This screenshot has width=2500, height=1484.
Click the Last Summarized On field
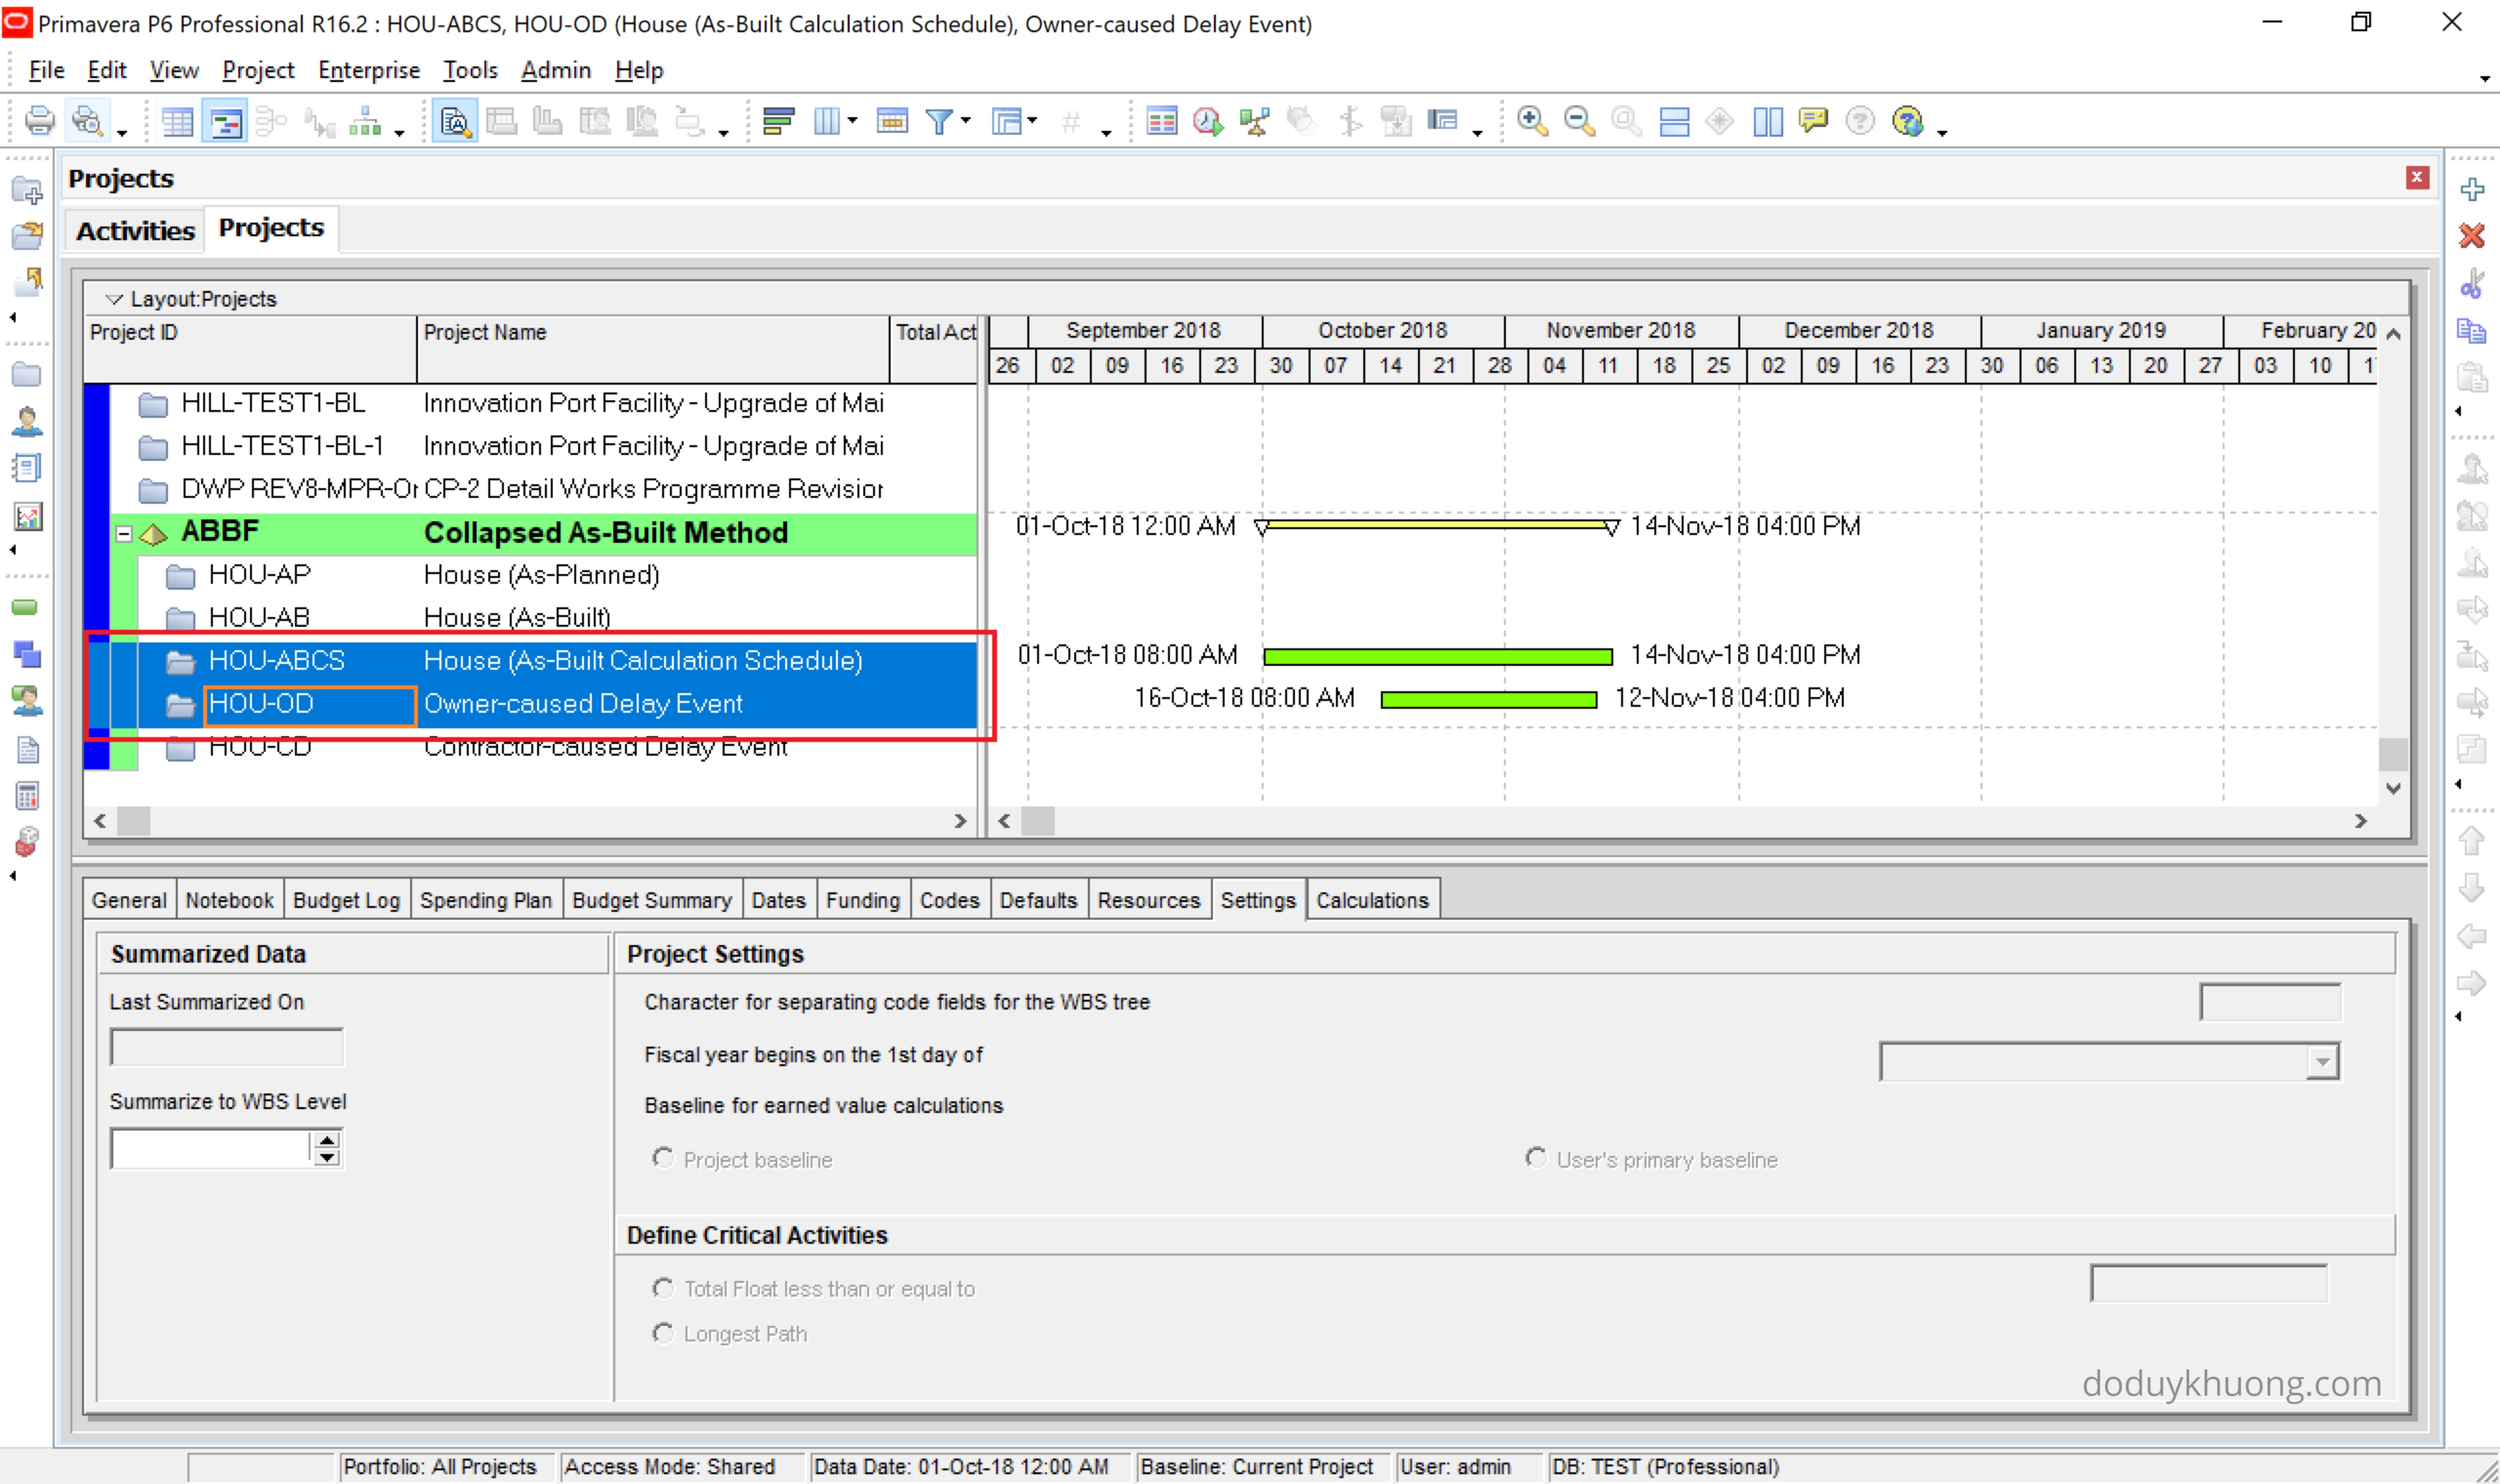click(227, 1047)
